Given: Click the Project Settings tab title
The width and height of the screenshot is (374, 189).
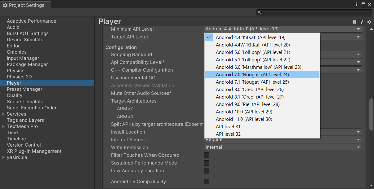Looking at the screenshot, I should click(x=27, y=5).
